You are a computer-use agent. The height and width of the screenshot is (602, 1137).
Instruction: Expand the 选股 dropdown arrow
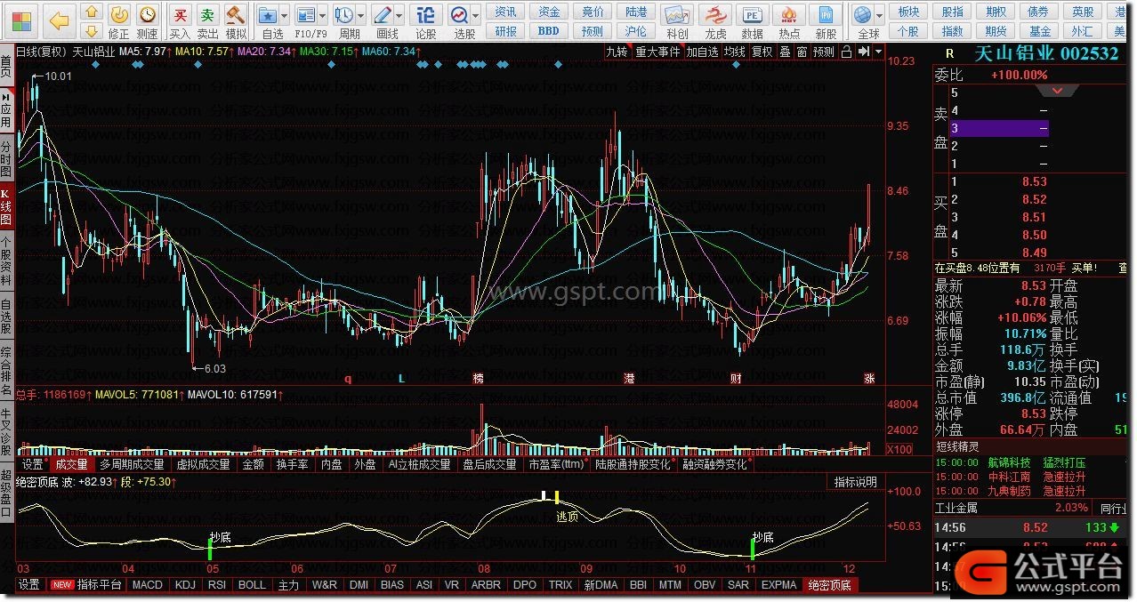pos(476,16)
